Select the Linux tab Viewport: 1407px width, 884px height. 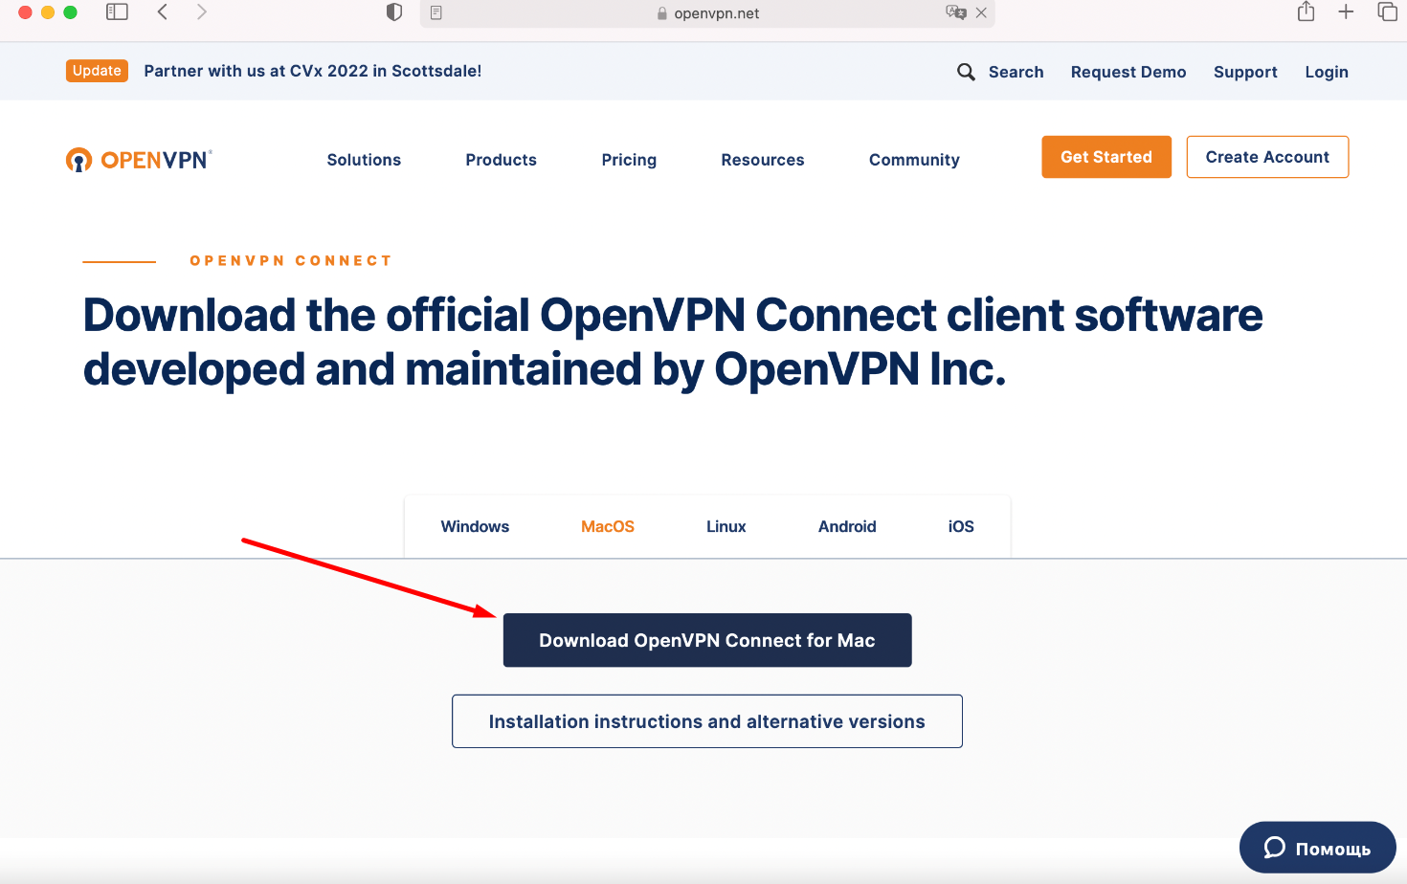726,526
